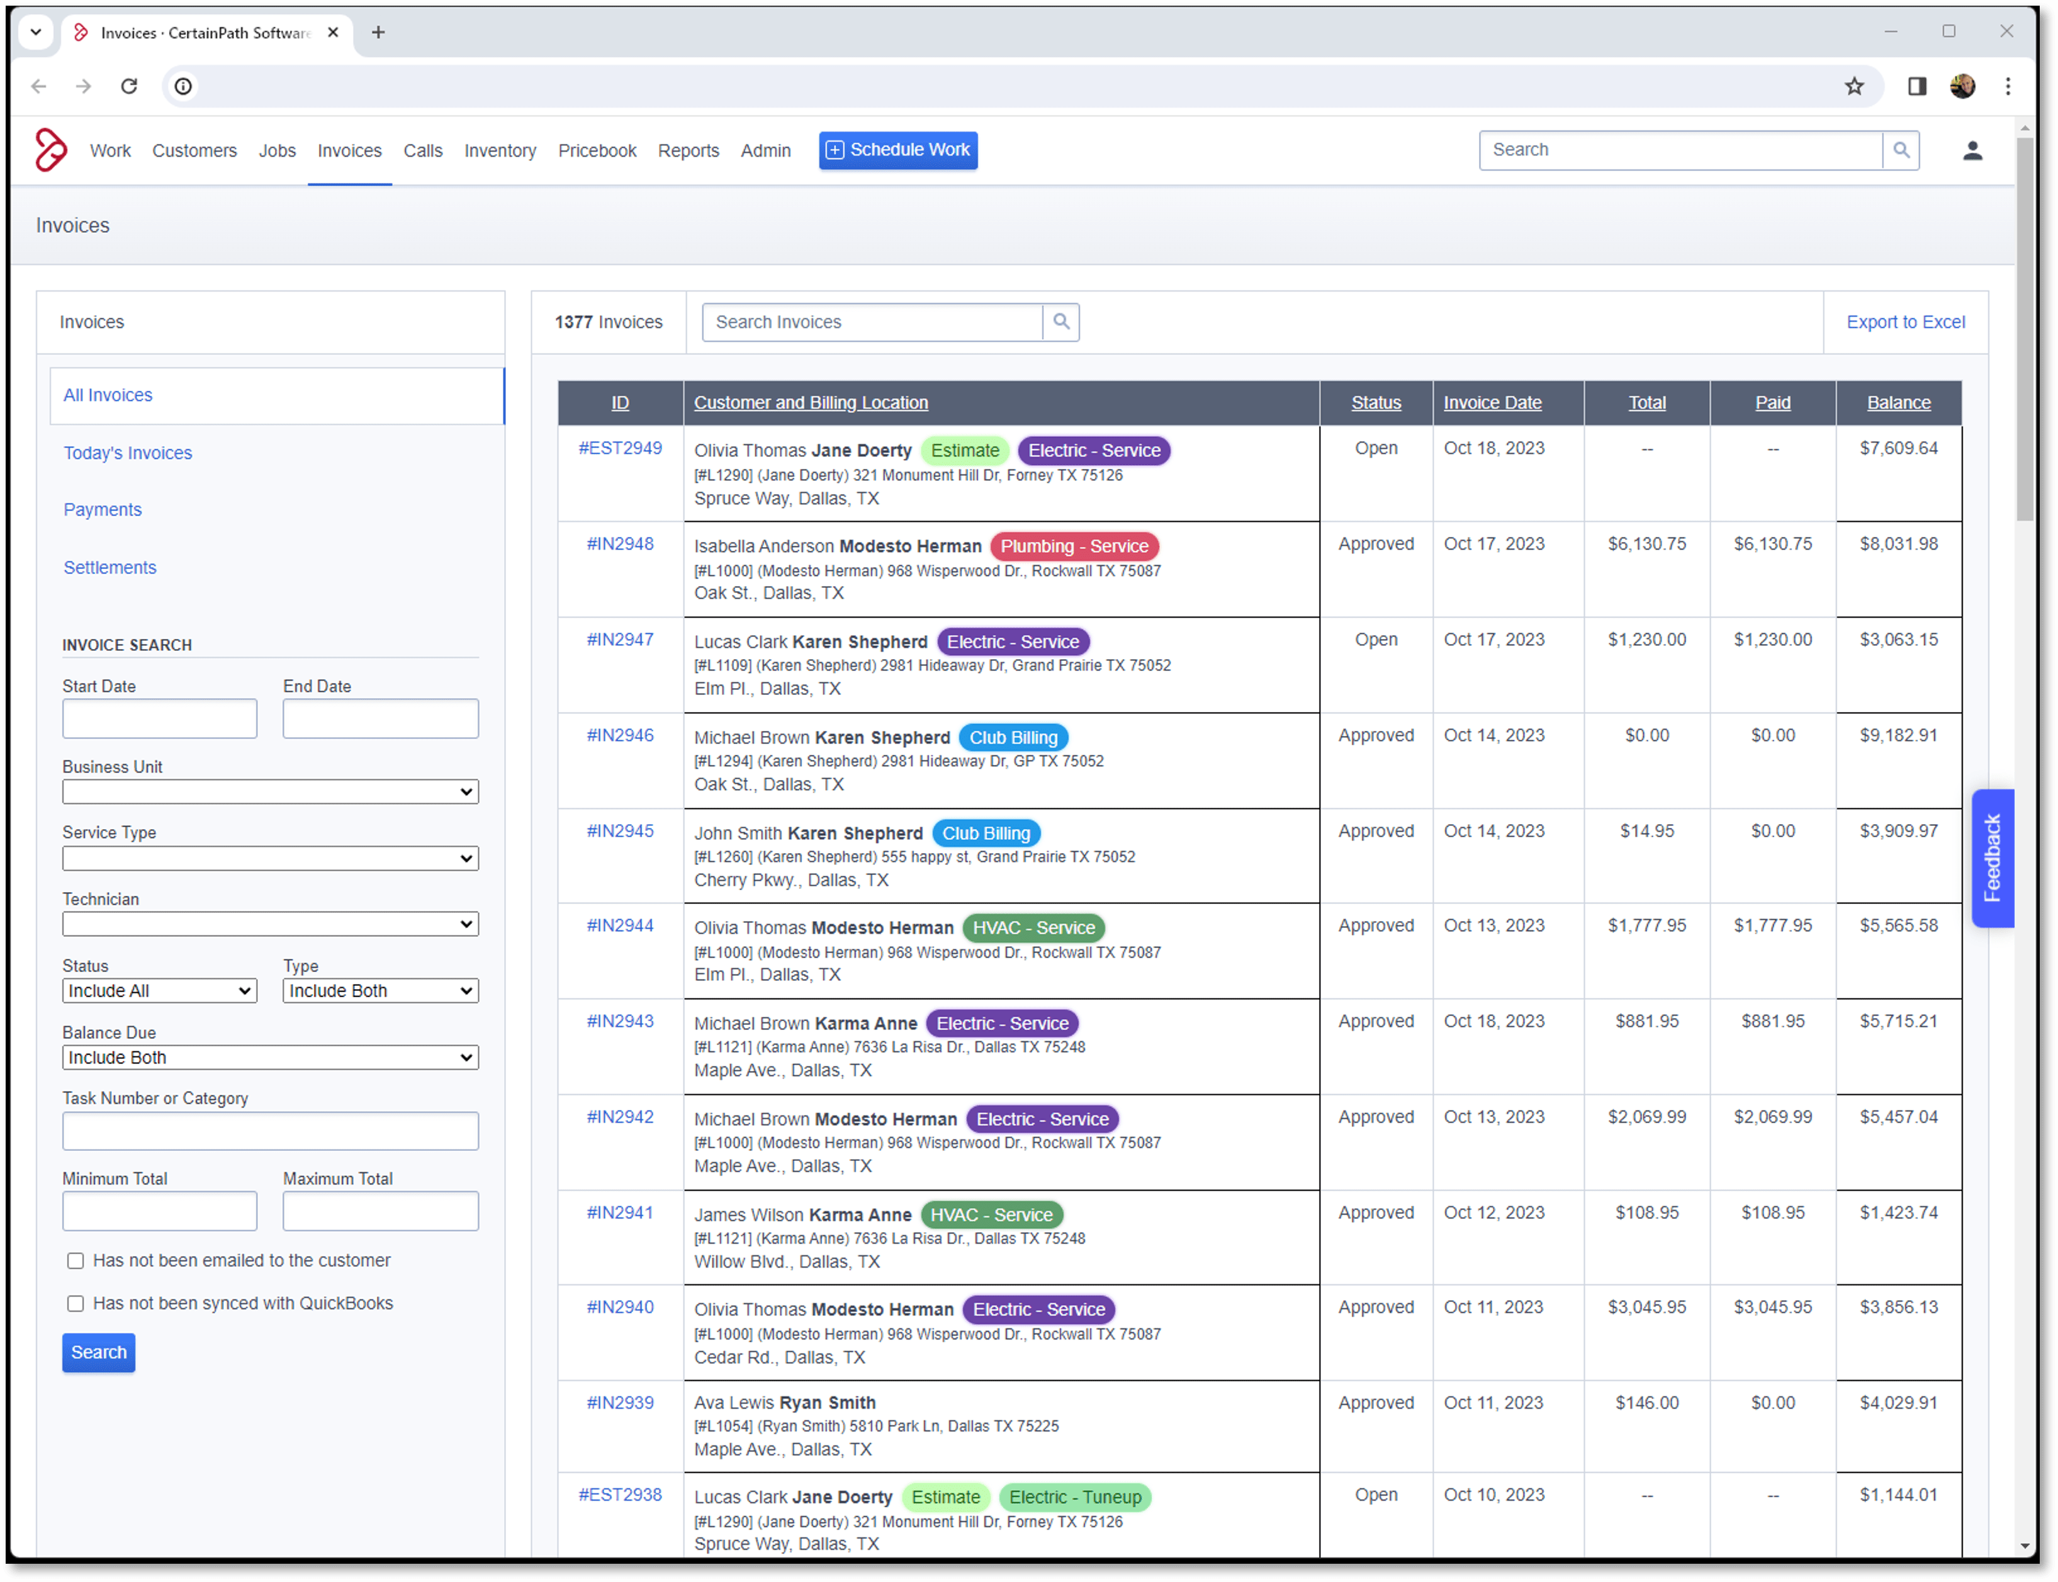The image size is (2058, 1582).
Task: Open the browser side panel icon
Action: [x=1917, y=87]
